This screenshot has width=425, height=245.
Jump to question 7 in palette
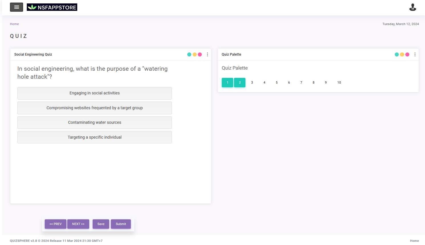[301, 82]
